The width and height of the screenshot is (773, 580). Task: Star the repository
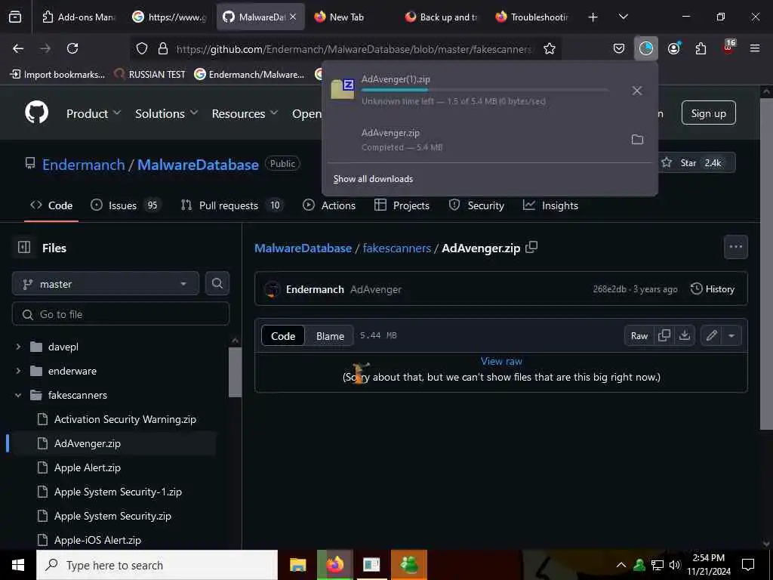point(694,163)
